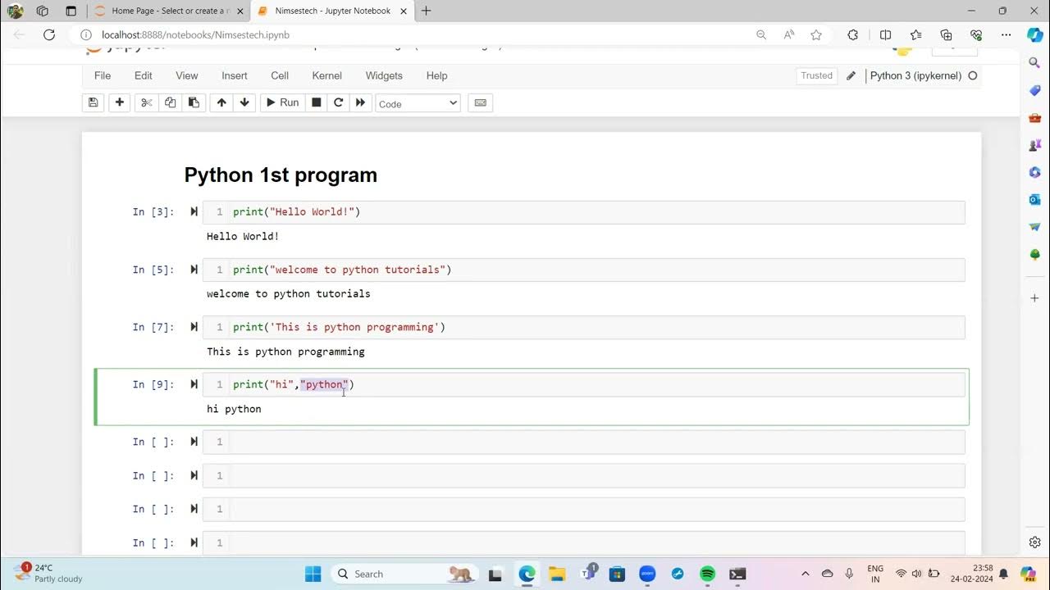Open Edge settings and more menu
The image size is (1050, 590).
[1006, 34]
